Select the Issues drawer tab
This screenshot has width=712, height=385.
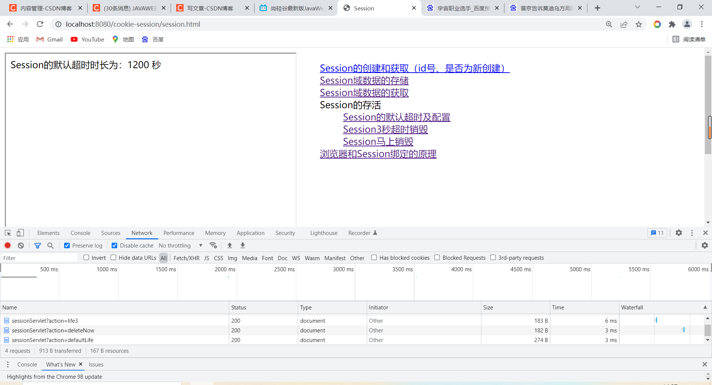click(96, 365)
